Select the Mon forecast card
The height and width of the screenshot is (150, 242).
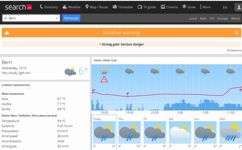230,132
